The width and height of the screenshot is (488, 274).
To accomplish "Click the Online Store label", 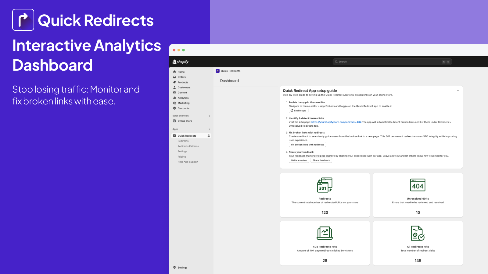I will pos(185,121).
